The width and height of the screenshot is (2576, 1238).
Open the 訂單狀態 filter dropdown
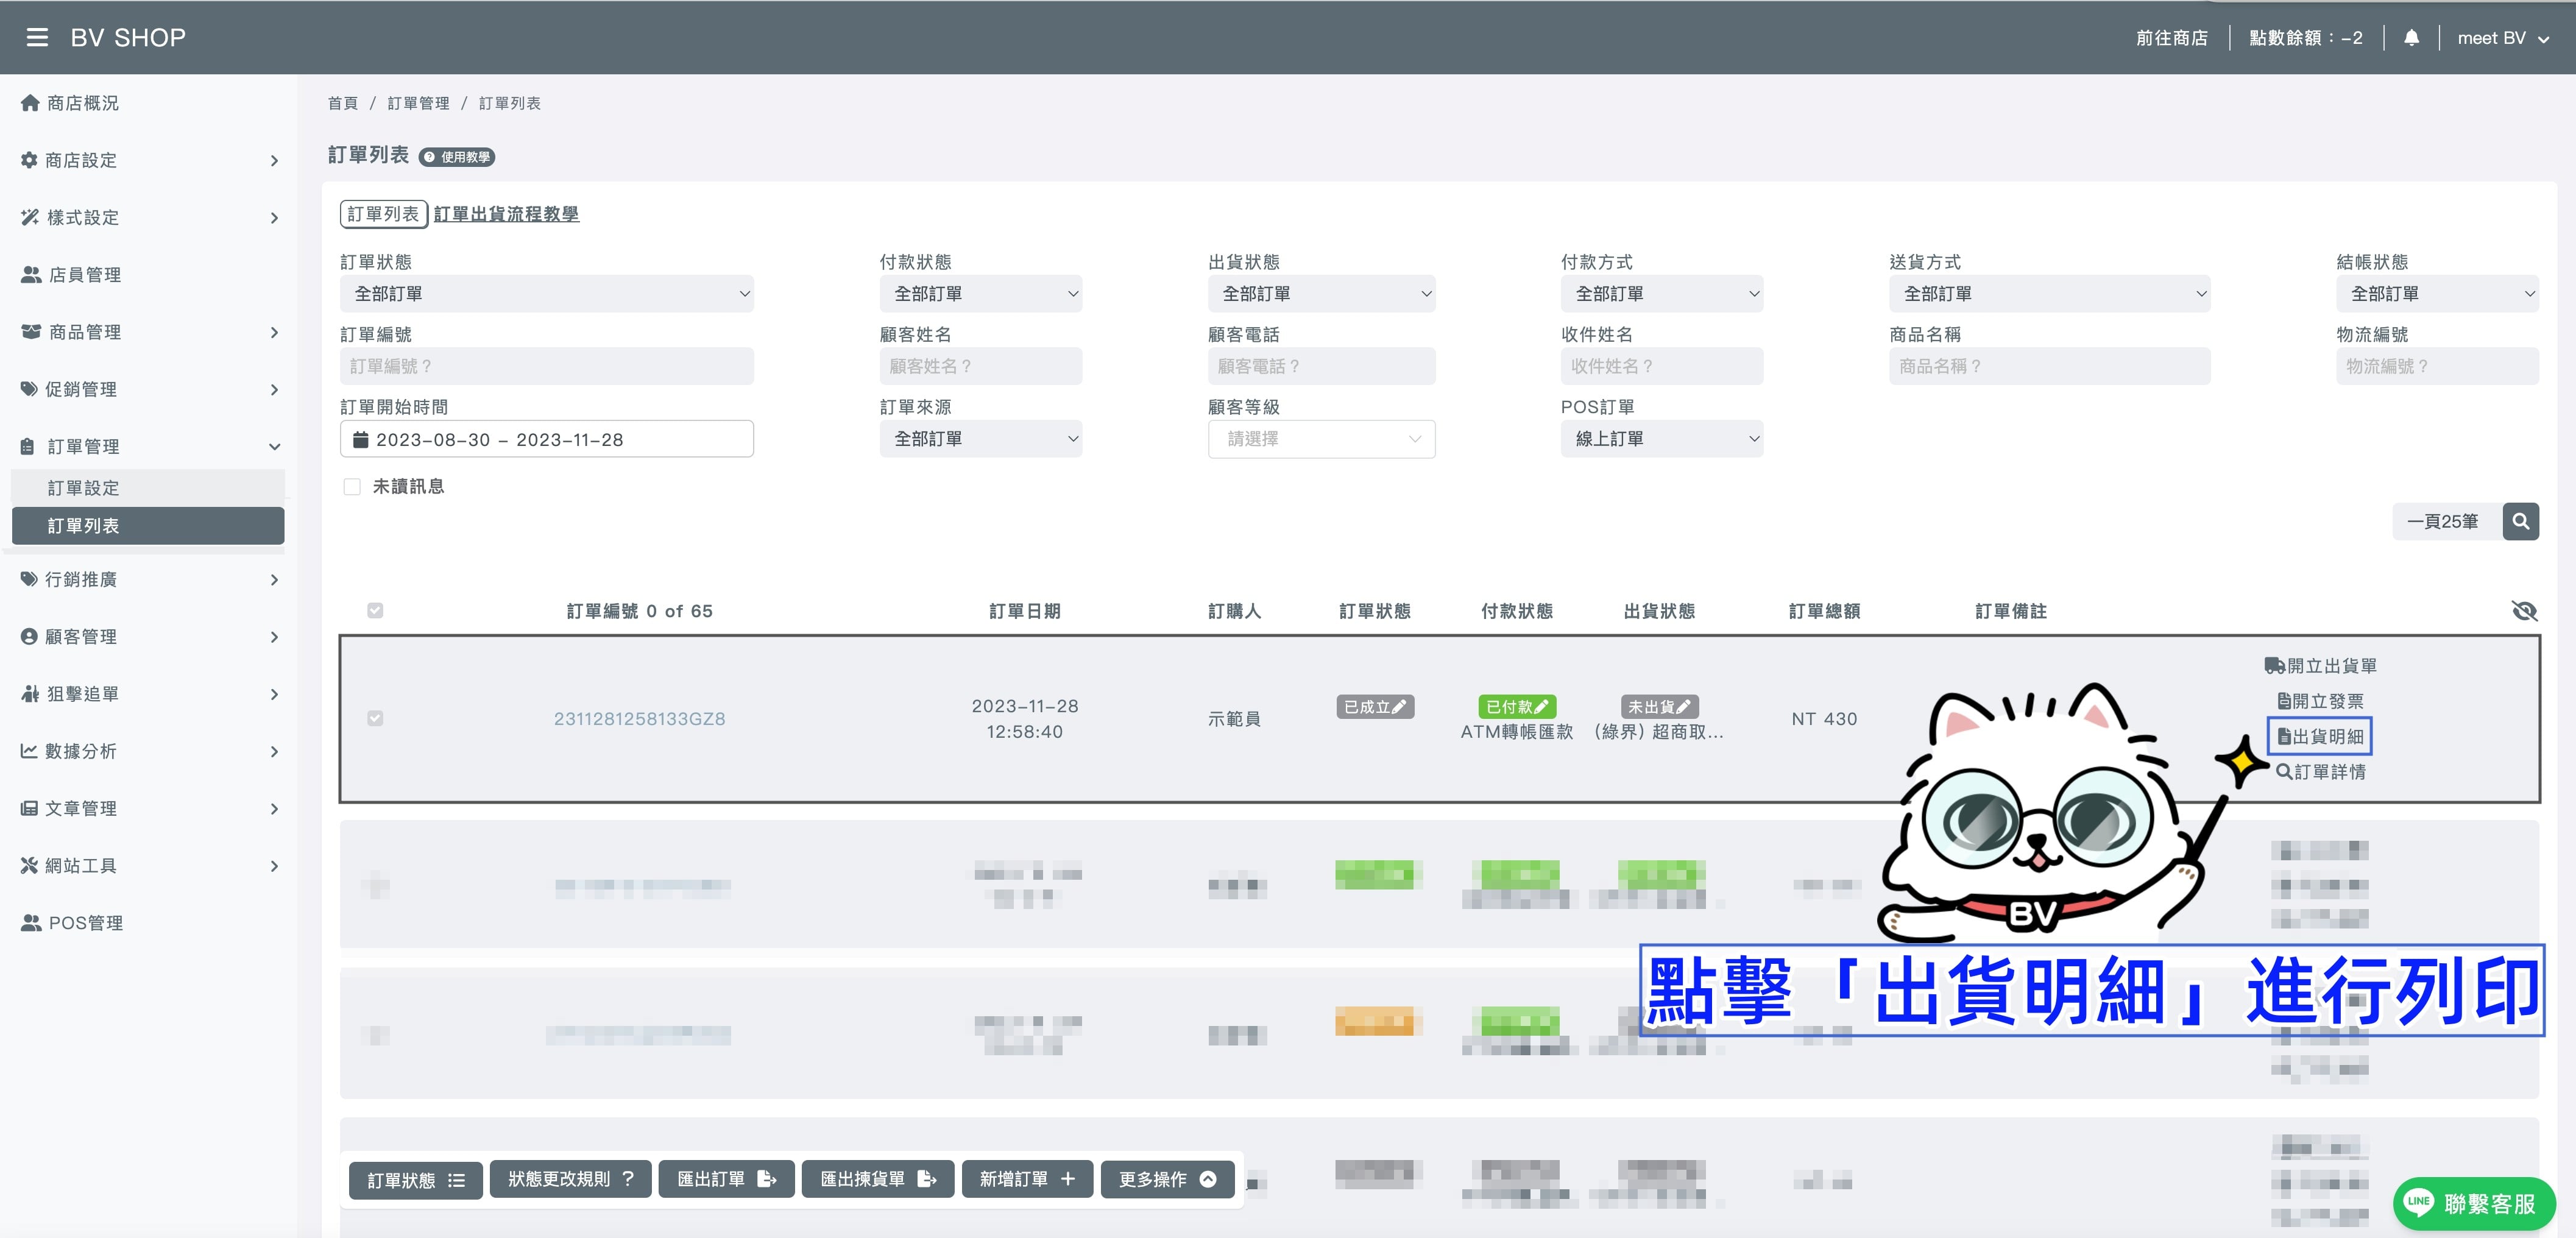tap(547, 294)
